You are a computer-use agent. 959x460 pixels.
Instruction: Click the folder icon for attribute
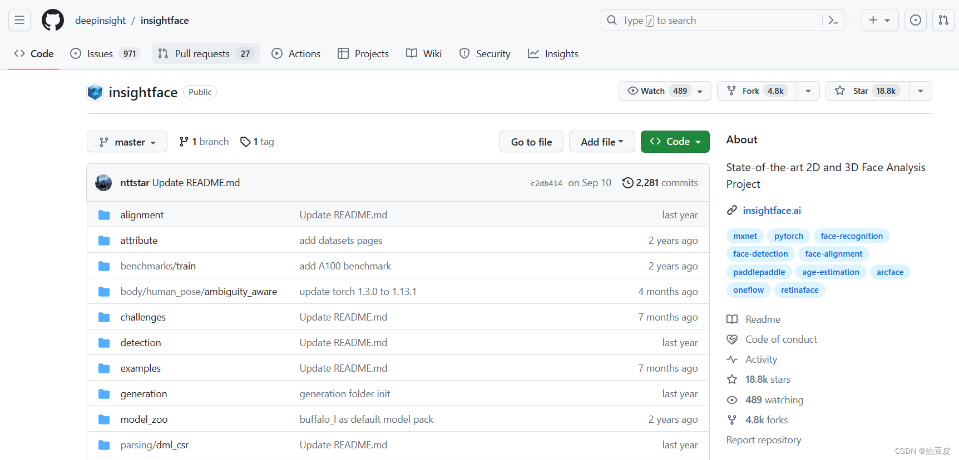tap(104, 241)
